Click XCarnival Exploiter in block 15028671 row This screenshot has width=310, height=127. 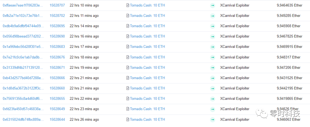235,67
